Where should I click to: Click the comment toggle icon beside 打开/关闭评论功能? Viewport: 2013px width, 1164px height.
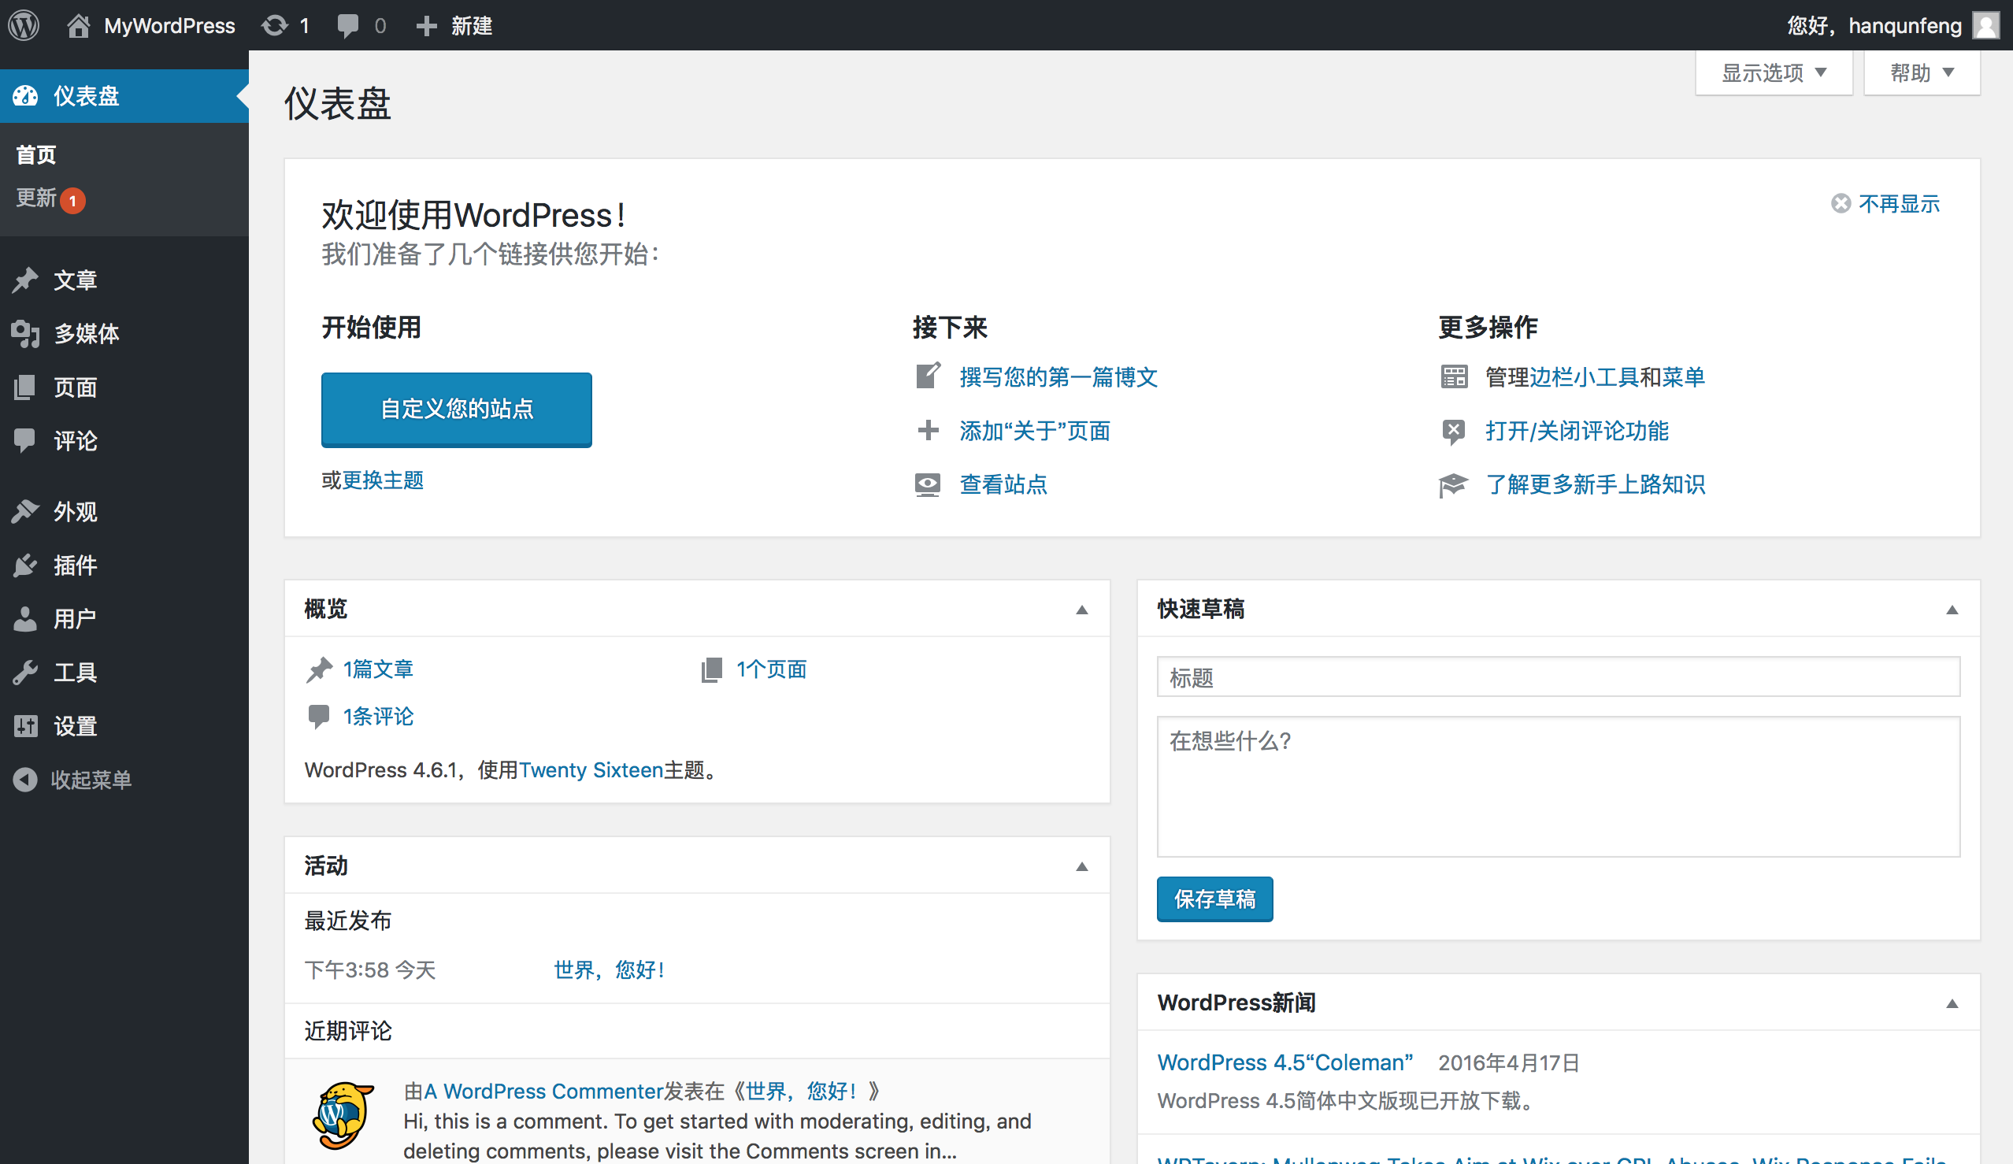point(1454,432)
